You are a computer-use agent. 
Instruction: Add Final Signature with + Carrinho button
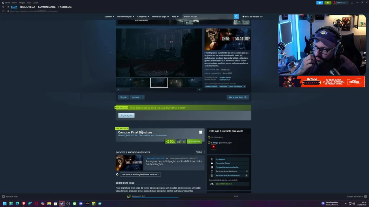[194, 141]
